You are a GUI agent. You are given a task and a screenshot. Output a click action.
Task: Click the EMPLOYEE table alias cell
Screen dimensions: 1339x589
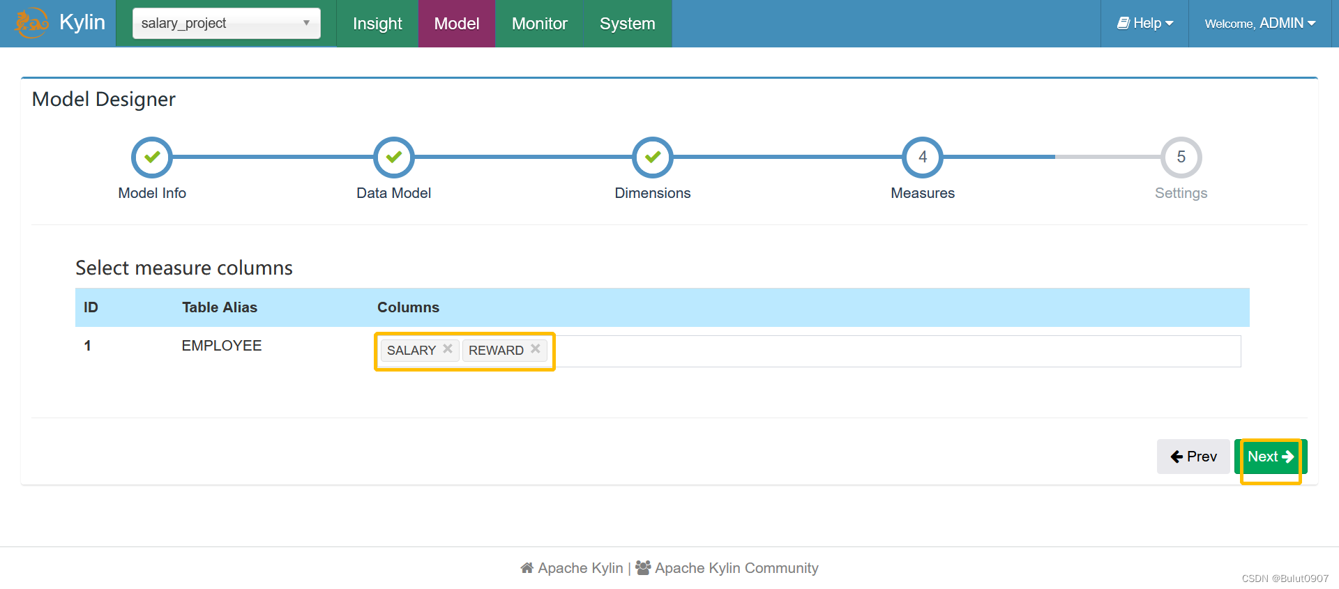[222, 346]
